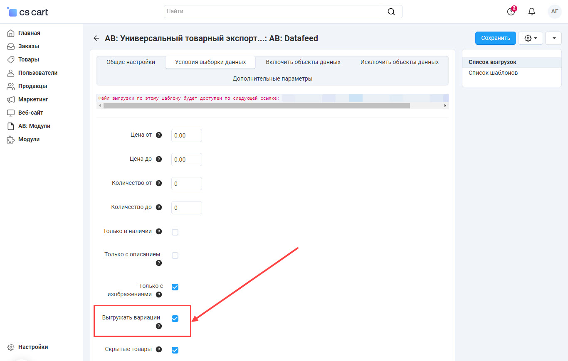The width and height of the screenshot is (568, 361).
Task: Open Модули in the sidebar menu
Action: pyautogui.click(x=29, y=139)
